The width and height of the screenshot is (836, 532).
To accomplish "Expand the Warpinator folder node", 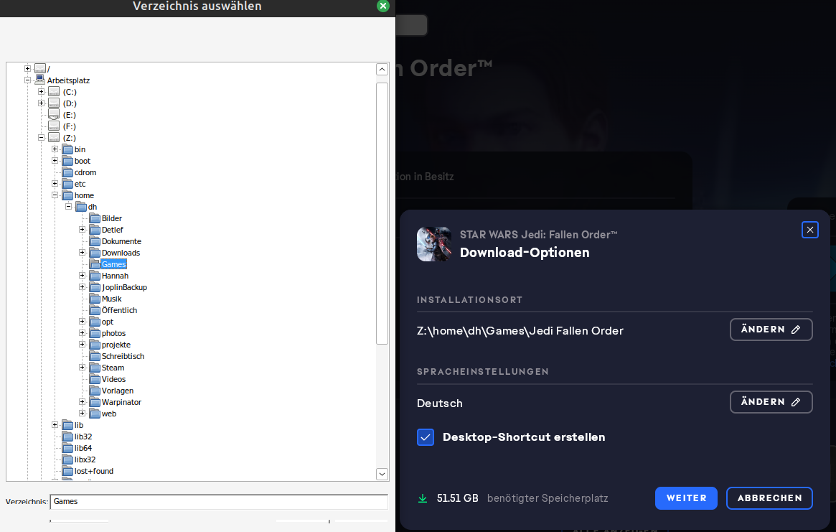I will pyautogui.click(x=82, y=402).
